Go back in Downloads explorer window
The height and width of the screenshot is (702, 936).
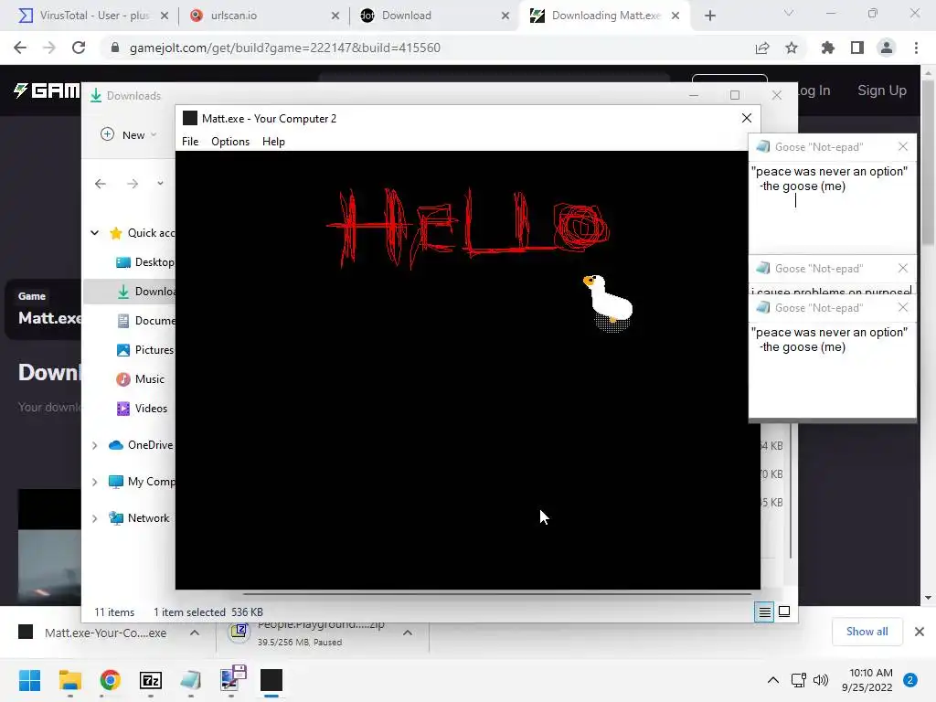tap(101, 183)
